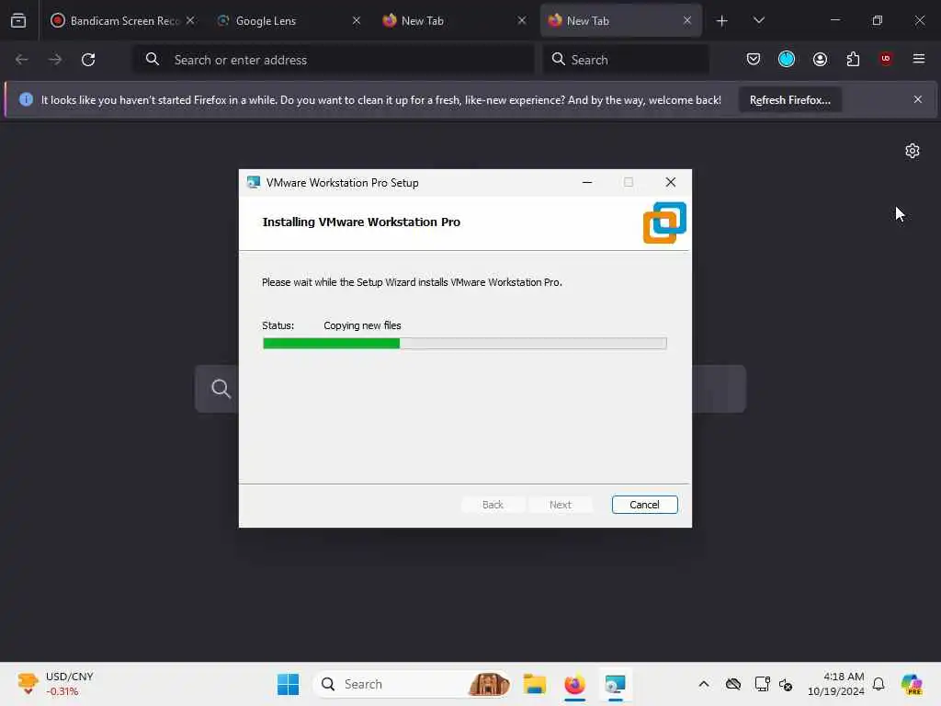Image resolution: width=941 pixels, height=706 pixels.
Task: Go back with the back arrow
Action: click(22, 60)
